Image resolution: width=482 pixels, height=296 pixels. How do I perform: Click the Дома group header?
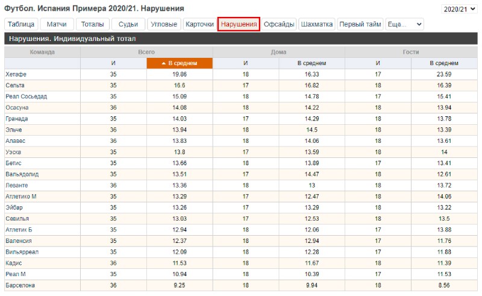coord(278,52)
